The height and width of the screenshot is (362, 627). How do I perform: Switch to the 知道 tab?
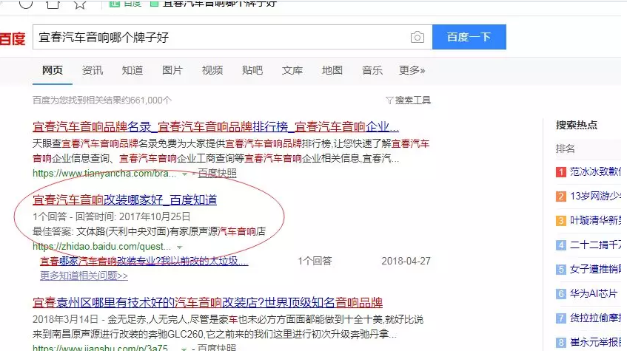(x=133, y=70)
